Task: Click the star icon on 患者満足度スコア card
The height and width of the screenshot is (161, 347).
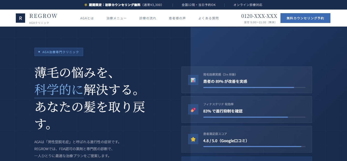Action: [x=193, y=139]
